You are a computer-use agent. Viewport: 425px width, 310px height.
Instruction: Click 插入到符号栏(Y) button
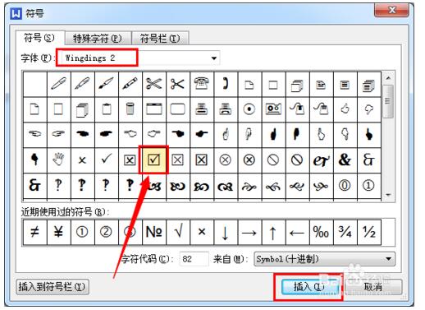[53, 287]
